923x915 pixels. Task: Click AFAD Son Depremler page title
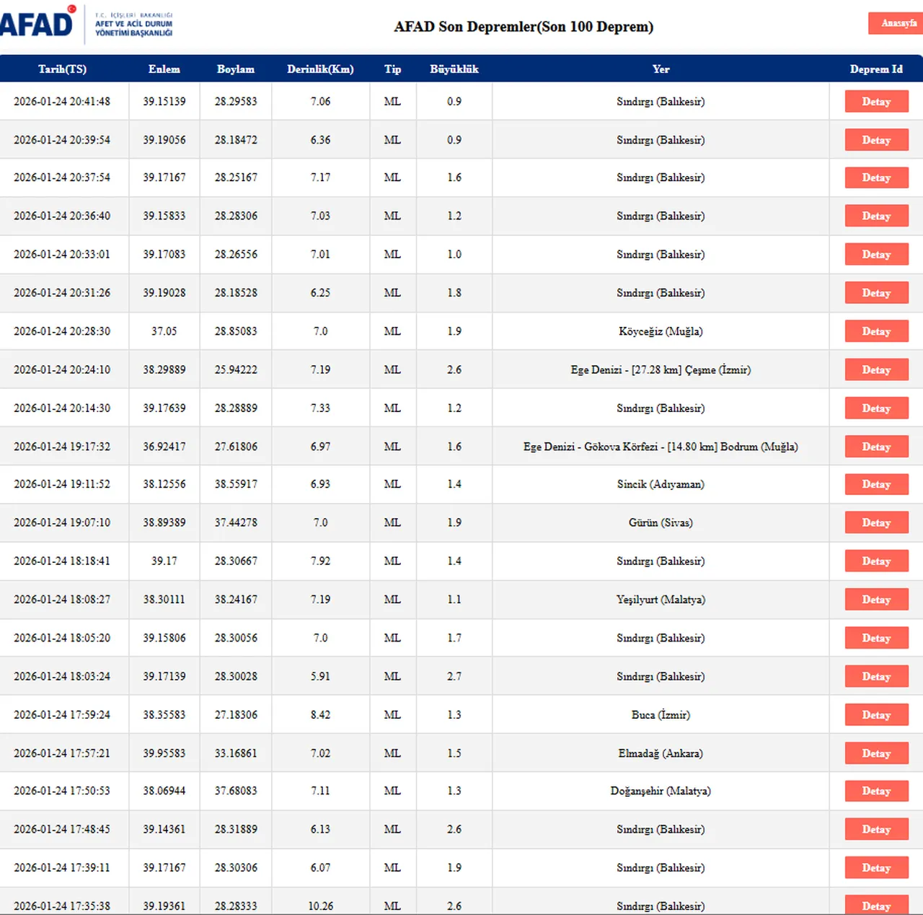coord(524,27)
